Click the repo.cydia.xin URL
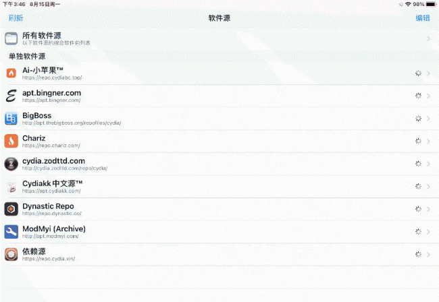Image resolution: width=439 pixels, height=302 pixels. pyautogui.click(x=49, y=259)
